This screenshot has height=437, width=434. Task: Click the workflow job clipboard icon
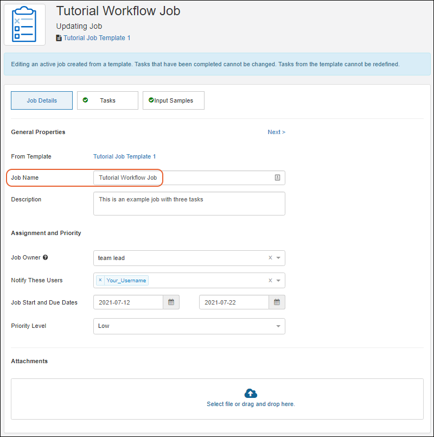(x=24, y=24)
